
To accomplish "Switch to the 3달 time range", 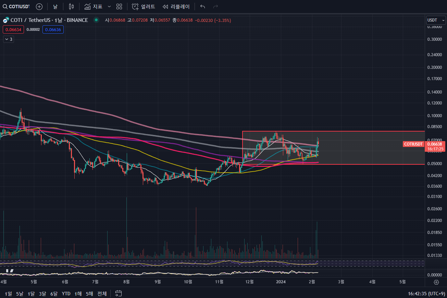I will pyautogui.click(x=42, y=294).
